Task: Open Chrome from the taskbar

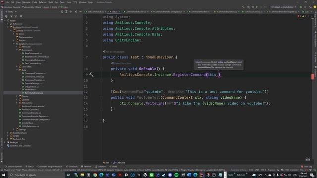Action: tap(95, 175)
